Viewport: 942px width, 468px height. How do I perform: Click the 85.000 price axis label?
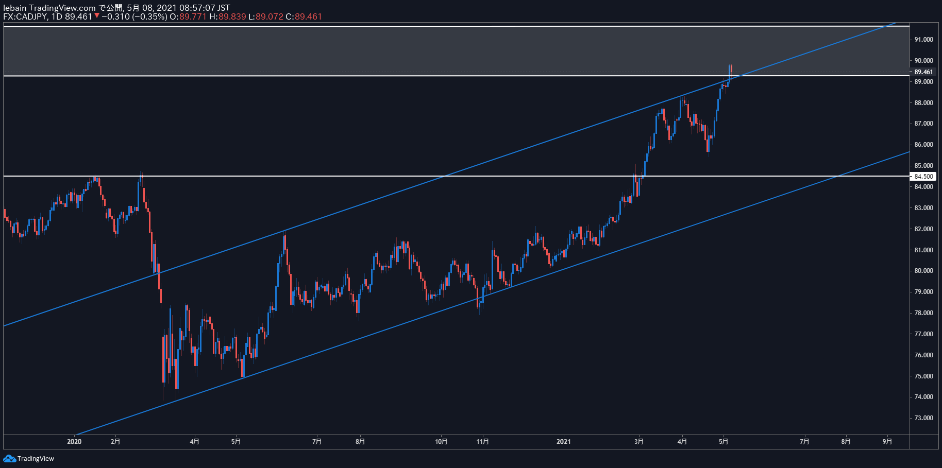pos(923,166)
